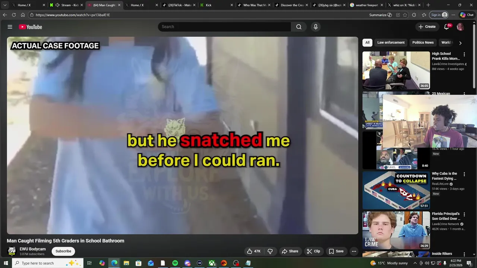Show hidden system tray icons chevron
Viewport: 477px width, 268px height.
pos(415,263)
